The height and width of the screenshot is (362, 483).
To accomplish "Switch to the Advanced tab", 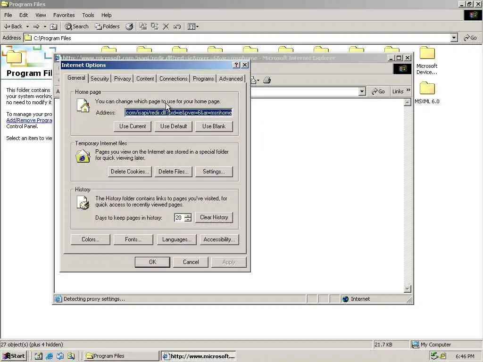I will pos(231,79).
